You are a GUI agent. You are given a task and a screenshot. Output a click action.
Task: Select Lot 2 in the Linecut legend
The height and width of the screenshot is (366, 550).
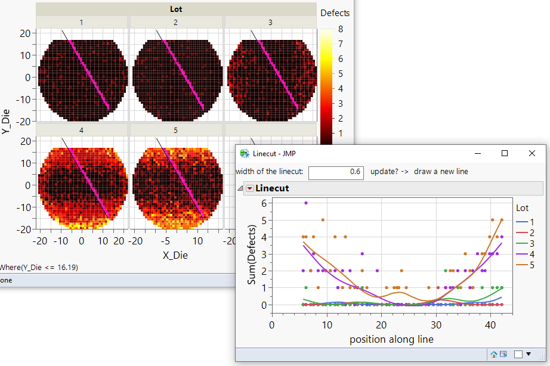525,233
